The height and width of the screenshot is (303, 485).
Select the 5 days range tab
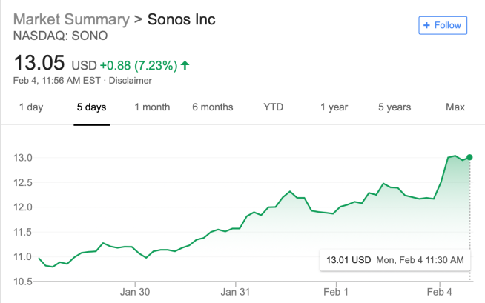(x=91, y=107)
